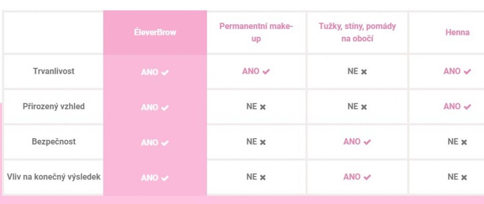Select the Henna column header

(x=457, y=33)
